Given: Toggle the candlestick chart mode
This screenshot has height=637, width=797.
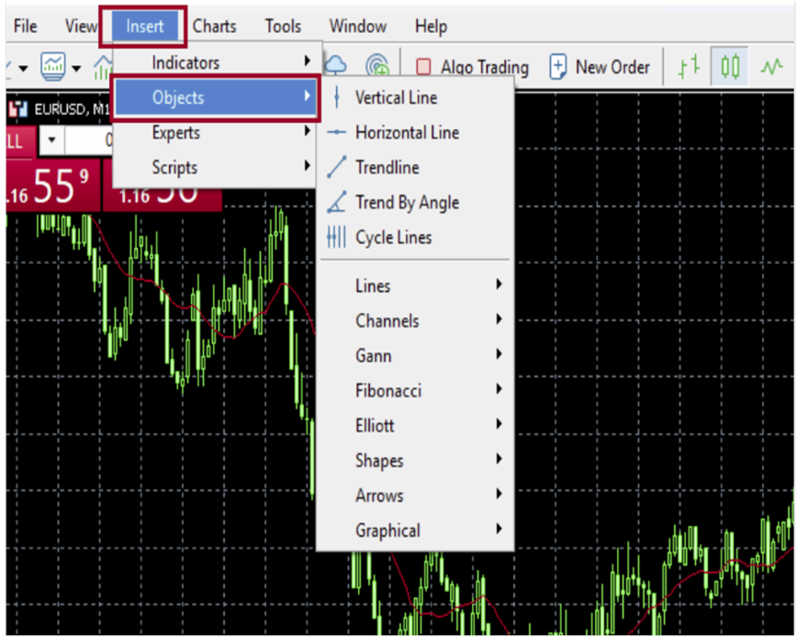Looking at the screenshot, I should click(x=730, y=67).
